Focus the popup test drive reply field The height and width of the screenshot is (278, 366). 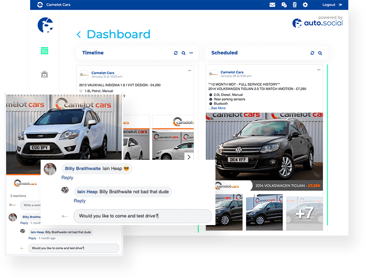[142, 216]
